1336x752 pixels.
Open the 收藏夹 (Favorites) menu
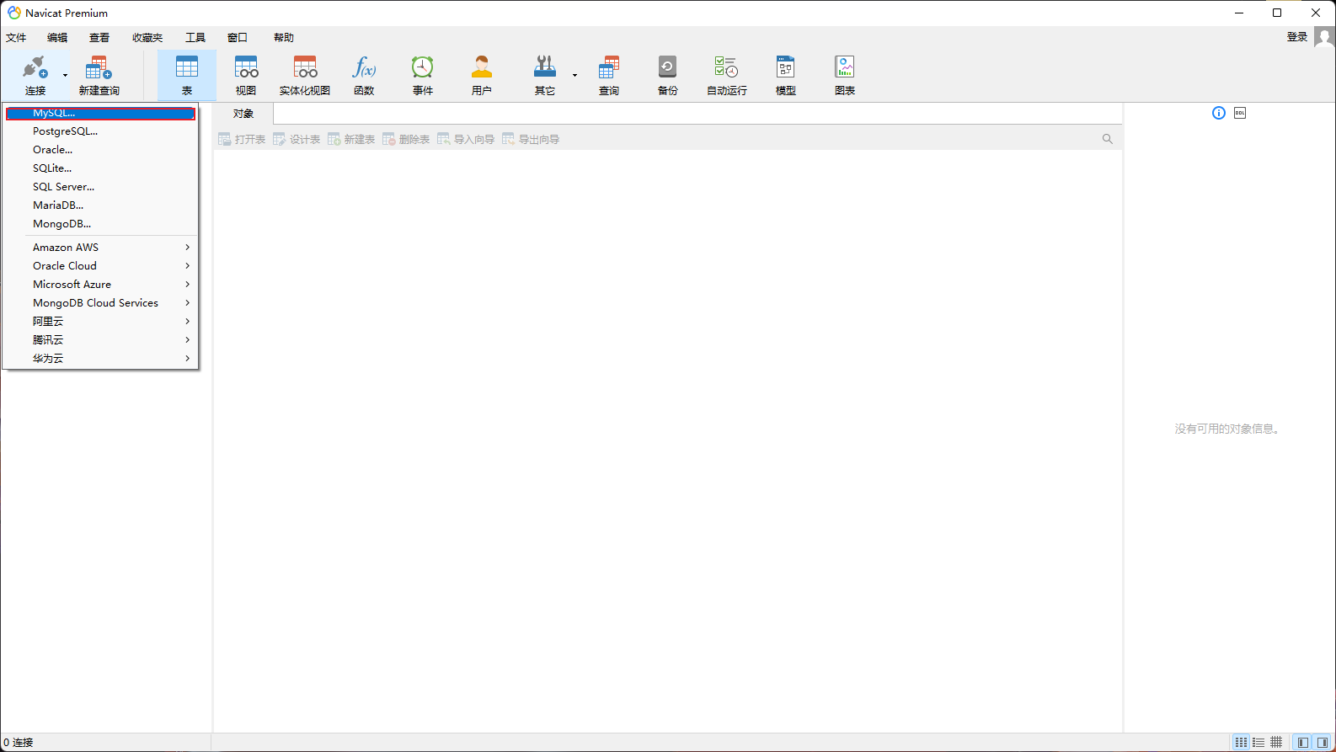147,38
